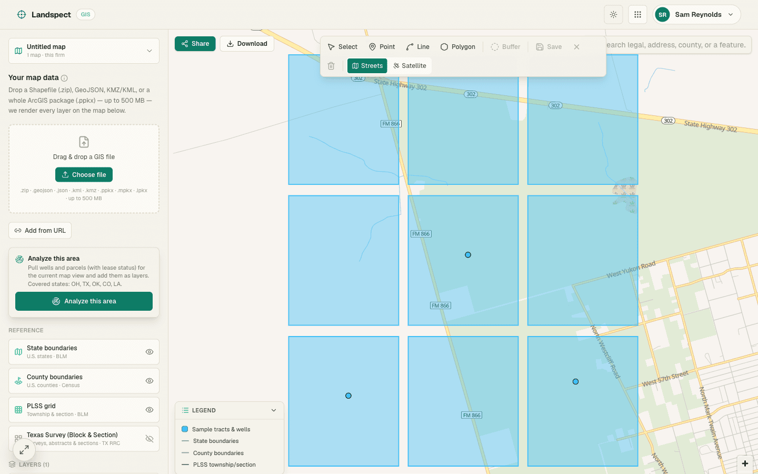Click the Sample tracts & wells color swatch
Screen dimensions: 758x474
(185, 429)
